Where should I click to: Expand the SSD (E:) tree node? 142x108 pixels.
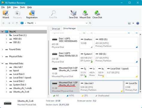tap(6, 42)
